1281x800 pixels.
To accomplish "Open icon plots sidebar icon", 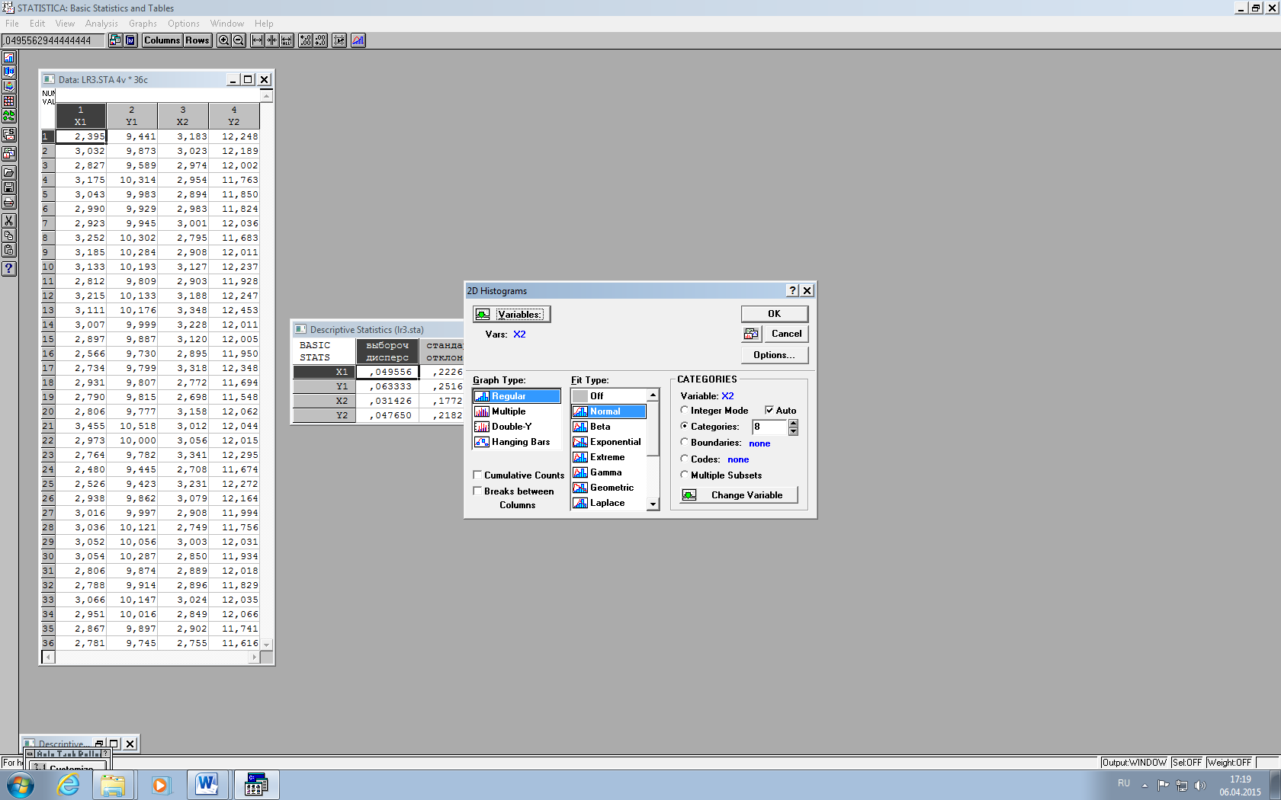I will pyautogui.click(x=9, y=116).
